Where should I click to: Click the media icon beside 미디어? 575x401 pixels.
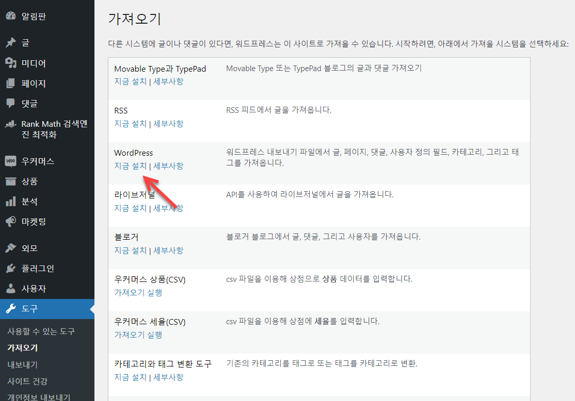pyautogui.click(x=11, y=63)
